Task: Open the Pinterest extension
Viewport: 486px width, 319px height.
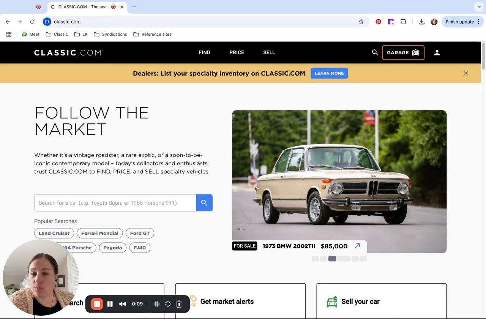Action: pos(378,22)
